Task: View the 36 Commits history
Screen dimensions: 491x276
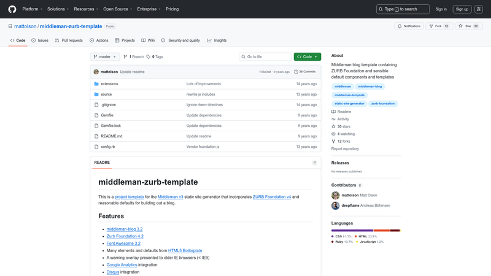Action: pyautogui.click(x=304, y=72)
